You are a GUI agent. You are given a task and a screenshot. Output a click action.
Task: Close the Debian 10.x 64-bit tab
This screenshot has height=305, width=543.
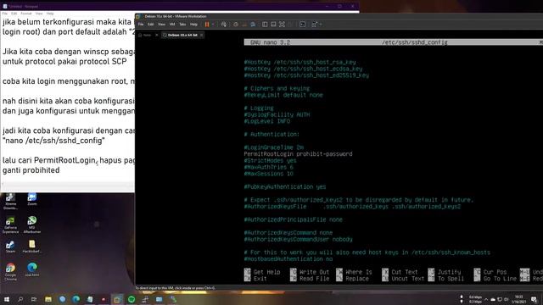click(x=202, y=35)
